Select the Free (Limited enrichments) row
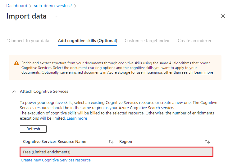The width and height of the screenshot is (228, 167). tap(116, 152)
